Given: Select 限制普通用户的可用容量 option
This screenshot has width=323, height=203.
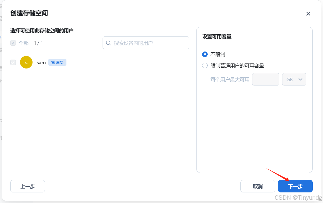Looking at the screenshot, I should (x=205, y=65).
